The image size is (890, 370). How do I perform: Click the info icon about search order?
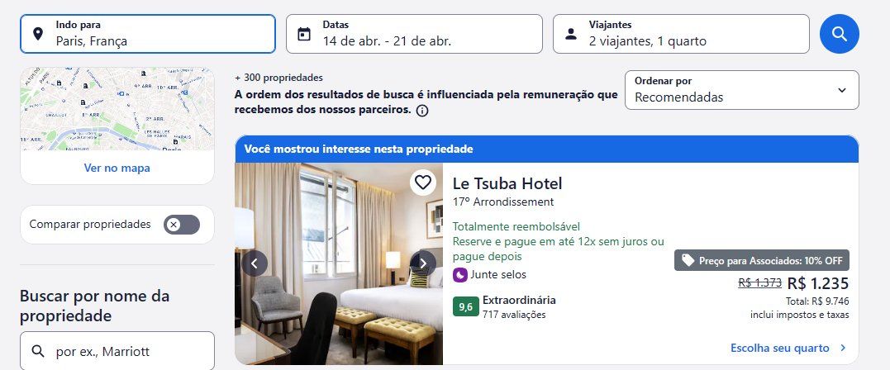421,111
